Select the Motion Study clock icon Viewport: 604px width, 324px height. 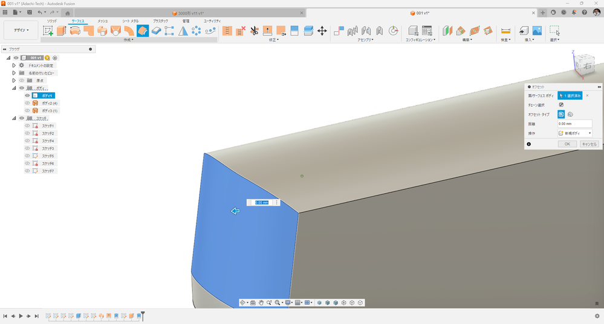pos(393,31)
